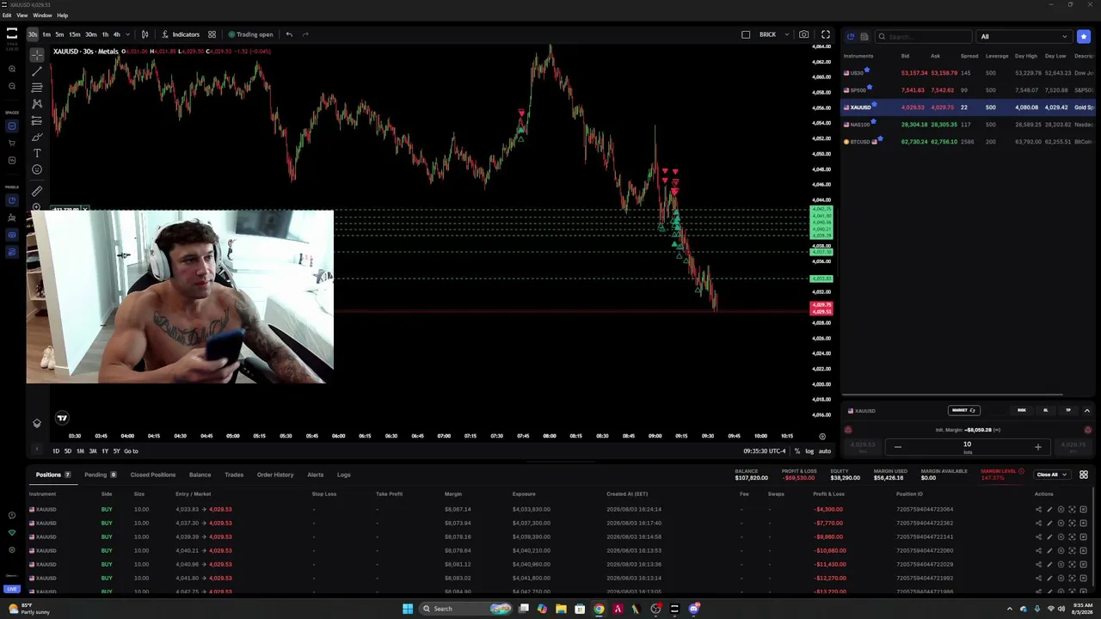Select the BTCUSD row in watchlist
Image resolution: width=1101 pixels, height=619 pixels.
click(968, 141)
